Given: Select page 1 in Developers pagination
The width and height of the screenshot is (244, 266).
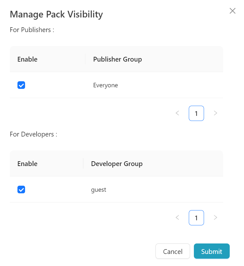Looking at the screenshot, I should [196, 218].
